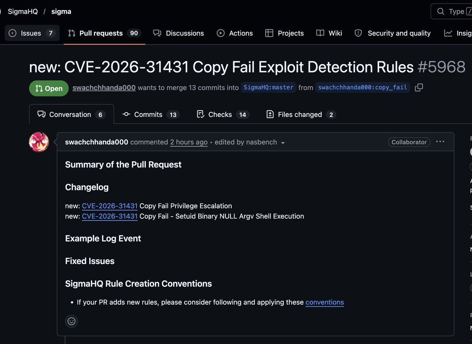Image resolution: width=472 pixels, height=344 pixels.
Task: Click the Actions play icon
Action: (221, 33)
